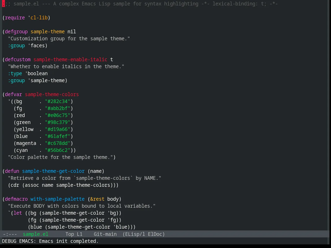
Task: Click the :type keyword
Action: [x=15, y=73]
